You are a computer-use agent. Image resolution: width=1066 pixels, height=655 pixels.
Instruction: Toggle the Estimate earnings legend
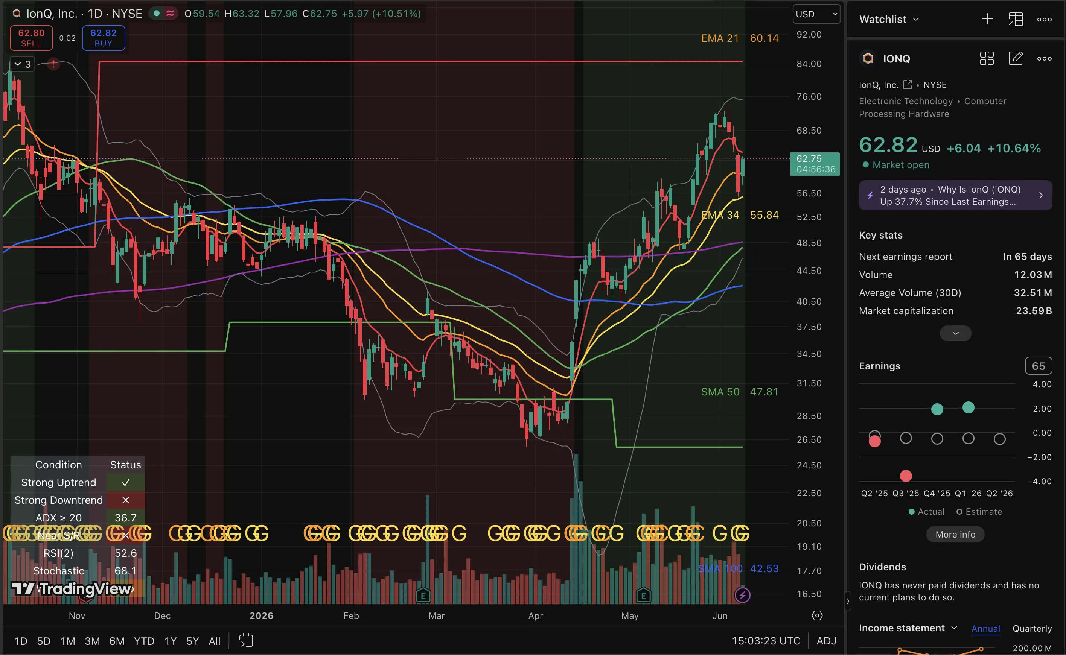979,512
